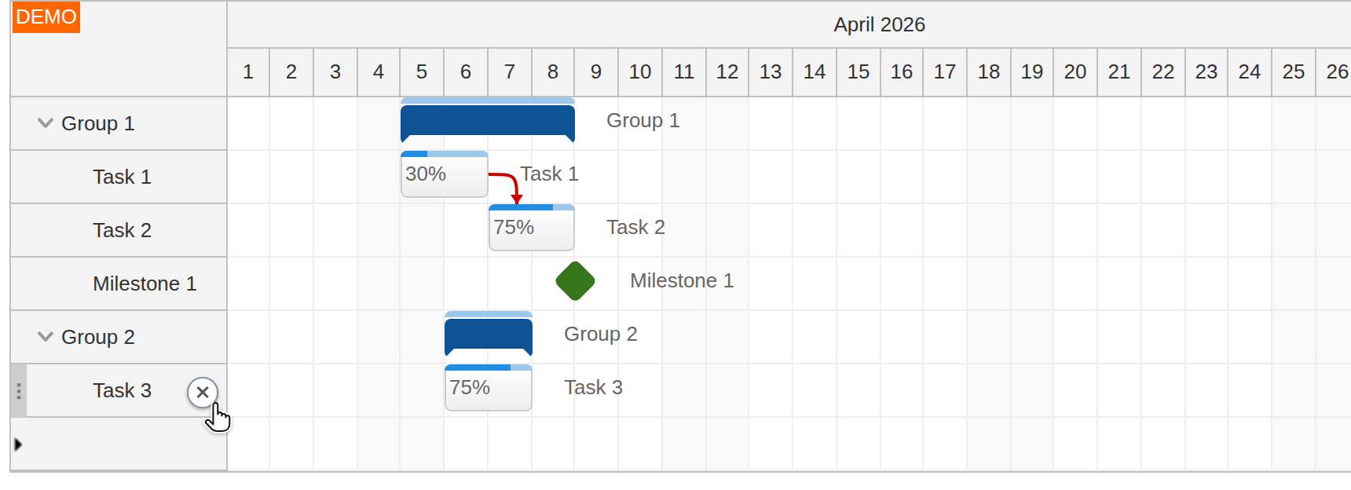This screenshot has width=1351, height=490.
Task: Collapse Group 2 using its chevron
Action: (x=45, y=336)
